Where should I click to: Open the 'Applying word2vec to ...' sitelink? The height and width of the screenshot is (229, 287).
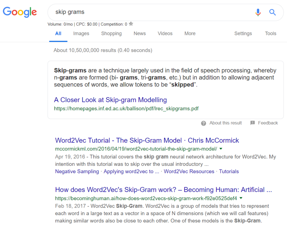click(x=131, y=171)
